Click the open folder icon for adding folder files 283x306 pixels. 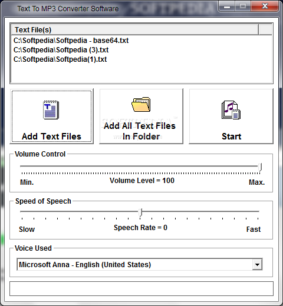(x=141, y=104)
